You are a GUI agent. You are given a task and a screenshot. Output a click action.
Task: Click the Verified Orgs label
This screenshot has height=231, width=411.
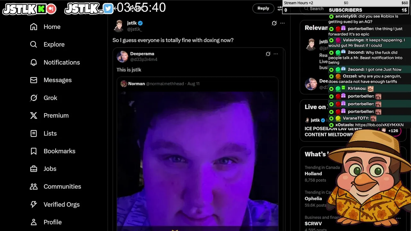click(62, 204)
